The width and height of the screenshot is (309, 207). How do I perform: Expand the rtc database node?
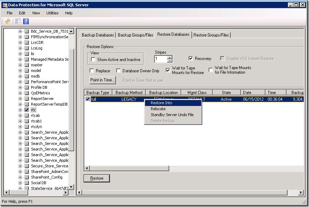(x=20, y=110)
